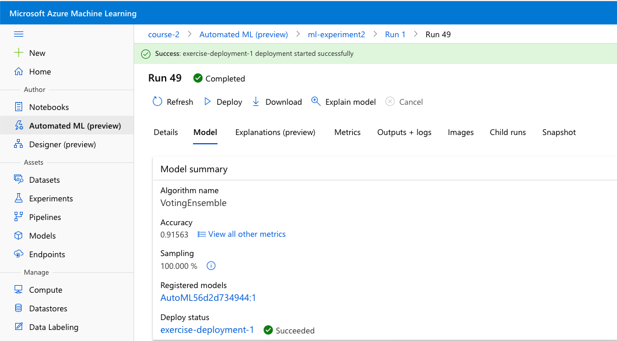
Task: Go to Outputs + logs tab
Action: click(x=404, y=133)
